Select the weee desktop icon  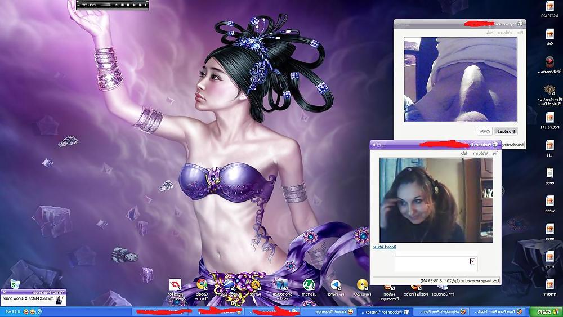click(549, 204)
